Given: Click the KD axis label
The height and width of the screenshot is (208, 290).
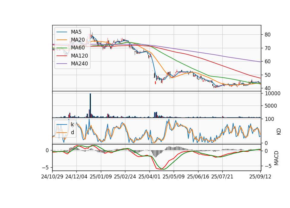Looking at the screenshot, I should coord(279,132).
